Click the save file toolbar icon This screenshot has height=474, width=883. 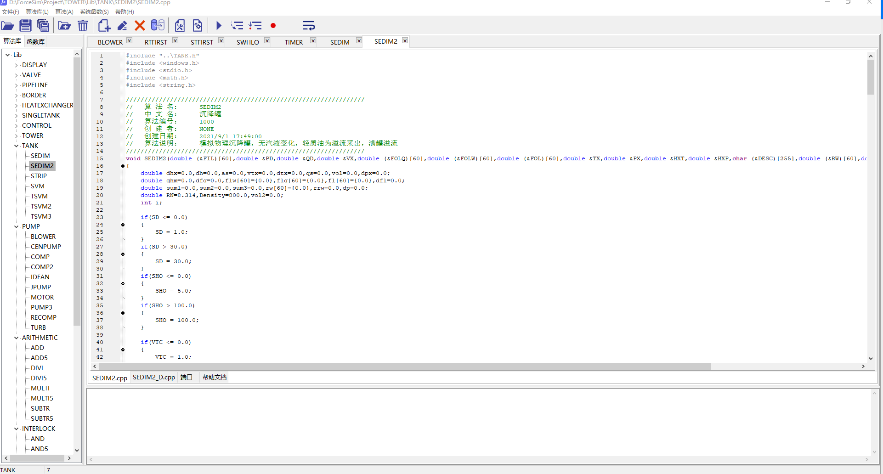click(25, 26)
